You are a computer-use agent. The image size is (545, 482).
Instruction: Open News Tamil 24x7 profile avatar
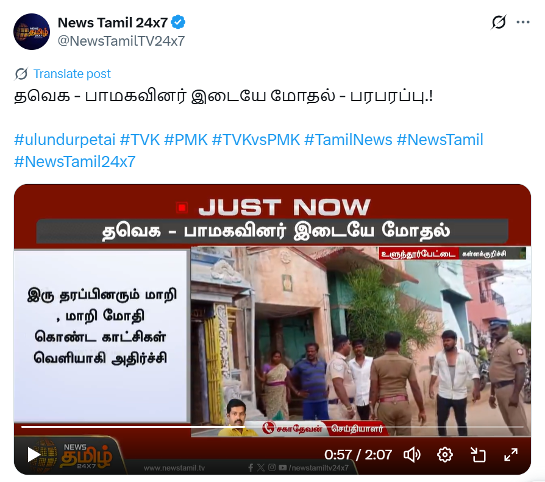pyautogui.click(x=32, y=32)
